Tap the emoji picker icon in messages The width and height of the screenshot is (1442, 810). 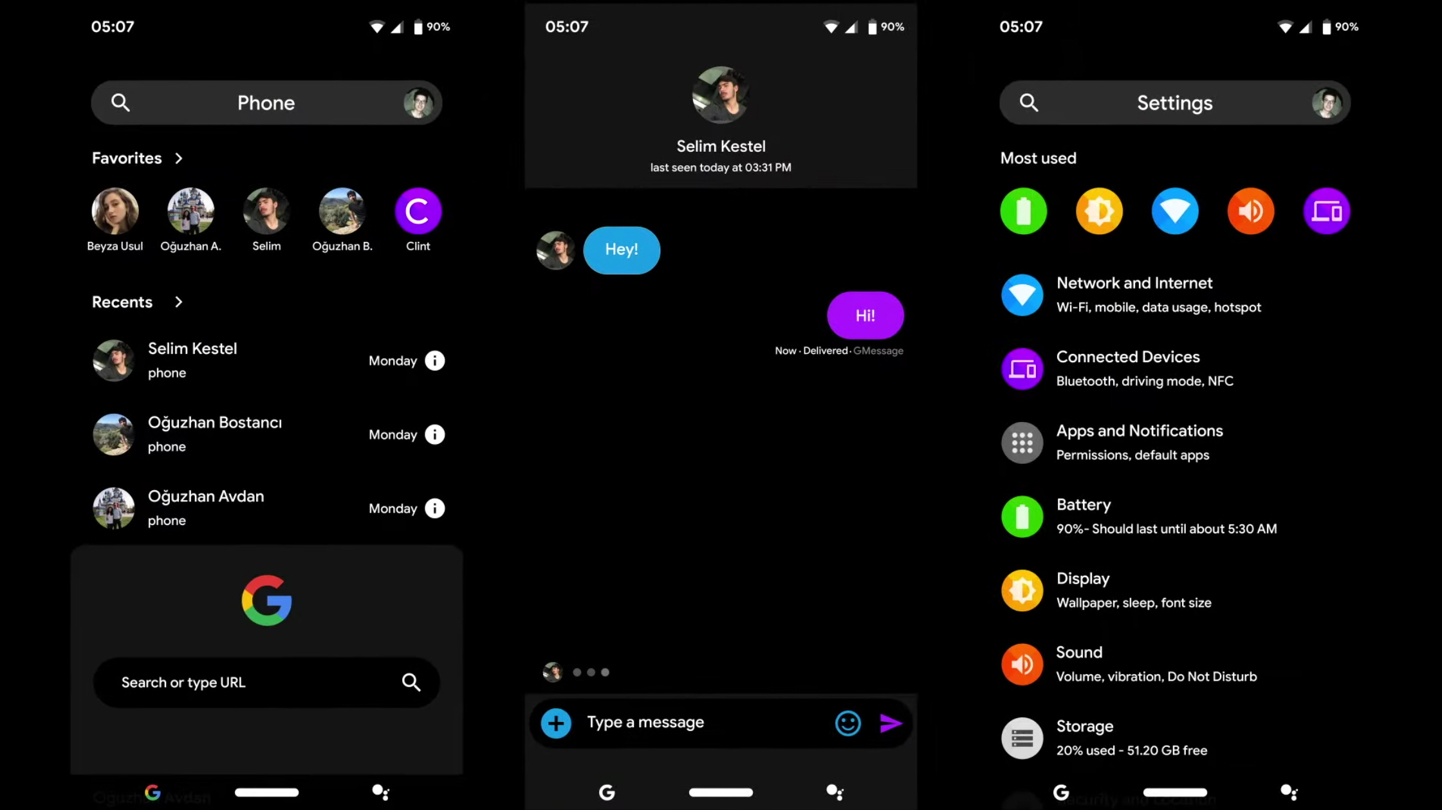click(x=848, y=722)
